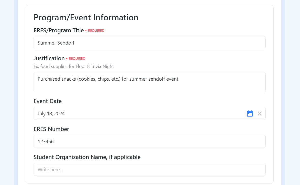
Task: Click the blue calendar icon beside July 18
Action: (x=250, y=113)
